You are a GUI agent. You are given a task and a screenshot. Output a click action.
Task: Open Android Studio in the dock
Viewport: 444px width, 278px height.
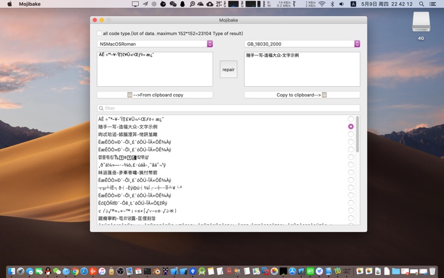tap(202, 271)
